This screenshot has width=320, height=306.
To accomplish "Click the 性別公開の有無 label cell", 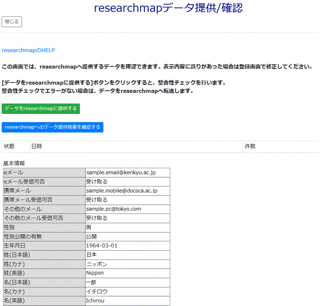I will [x=44, y=237].
